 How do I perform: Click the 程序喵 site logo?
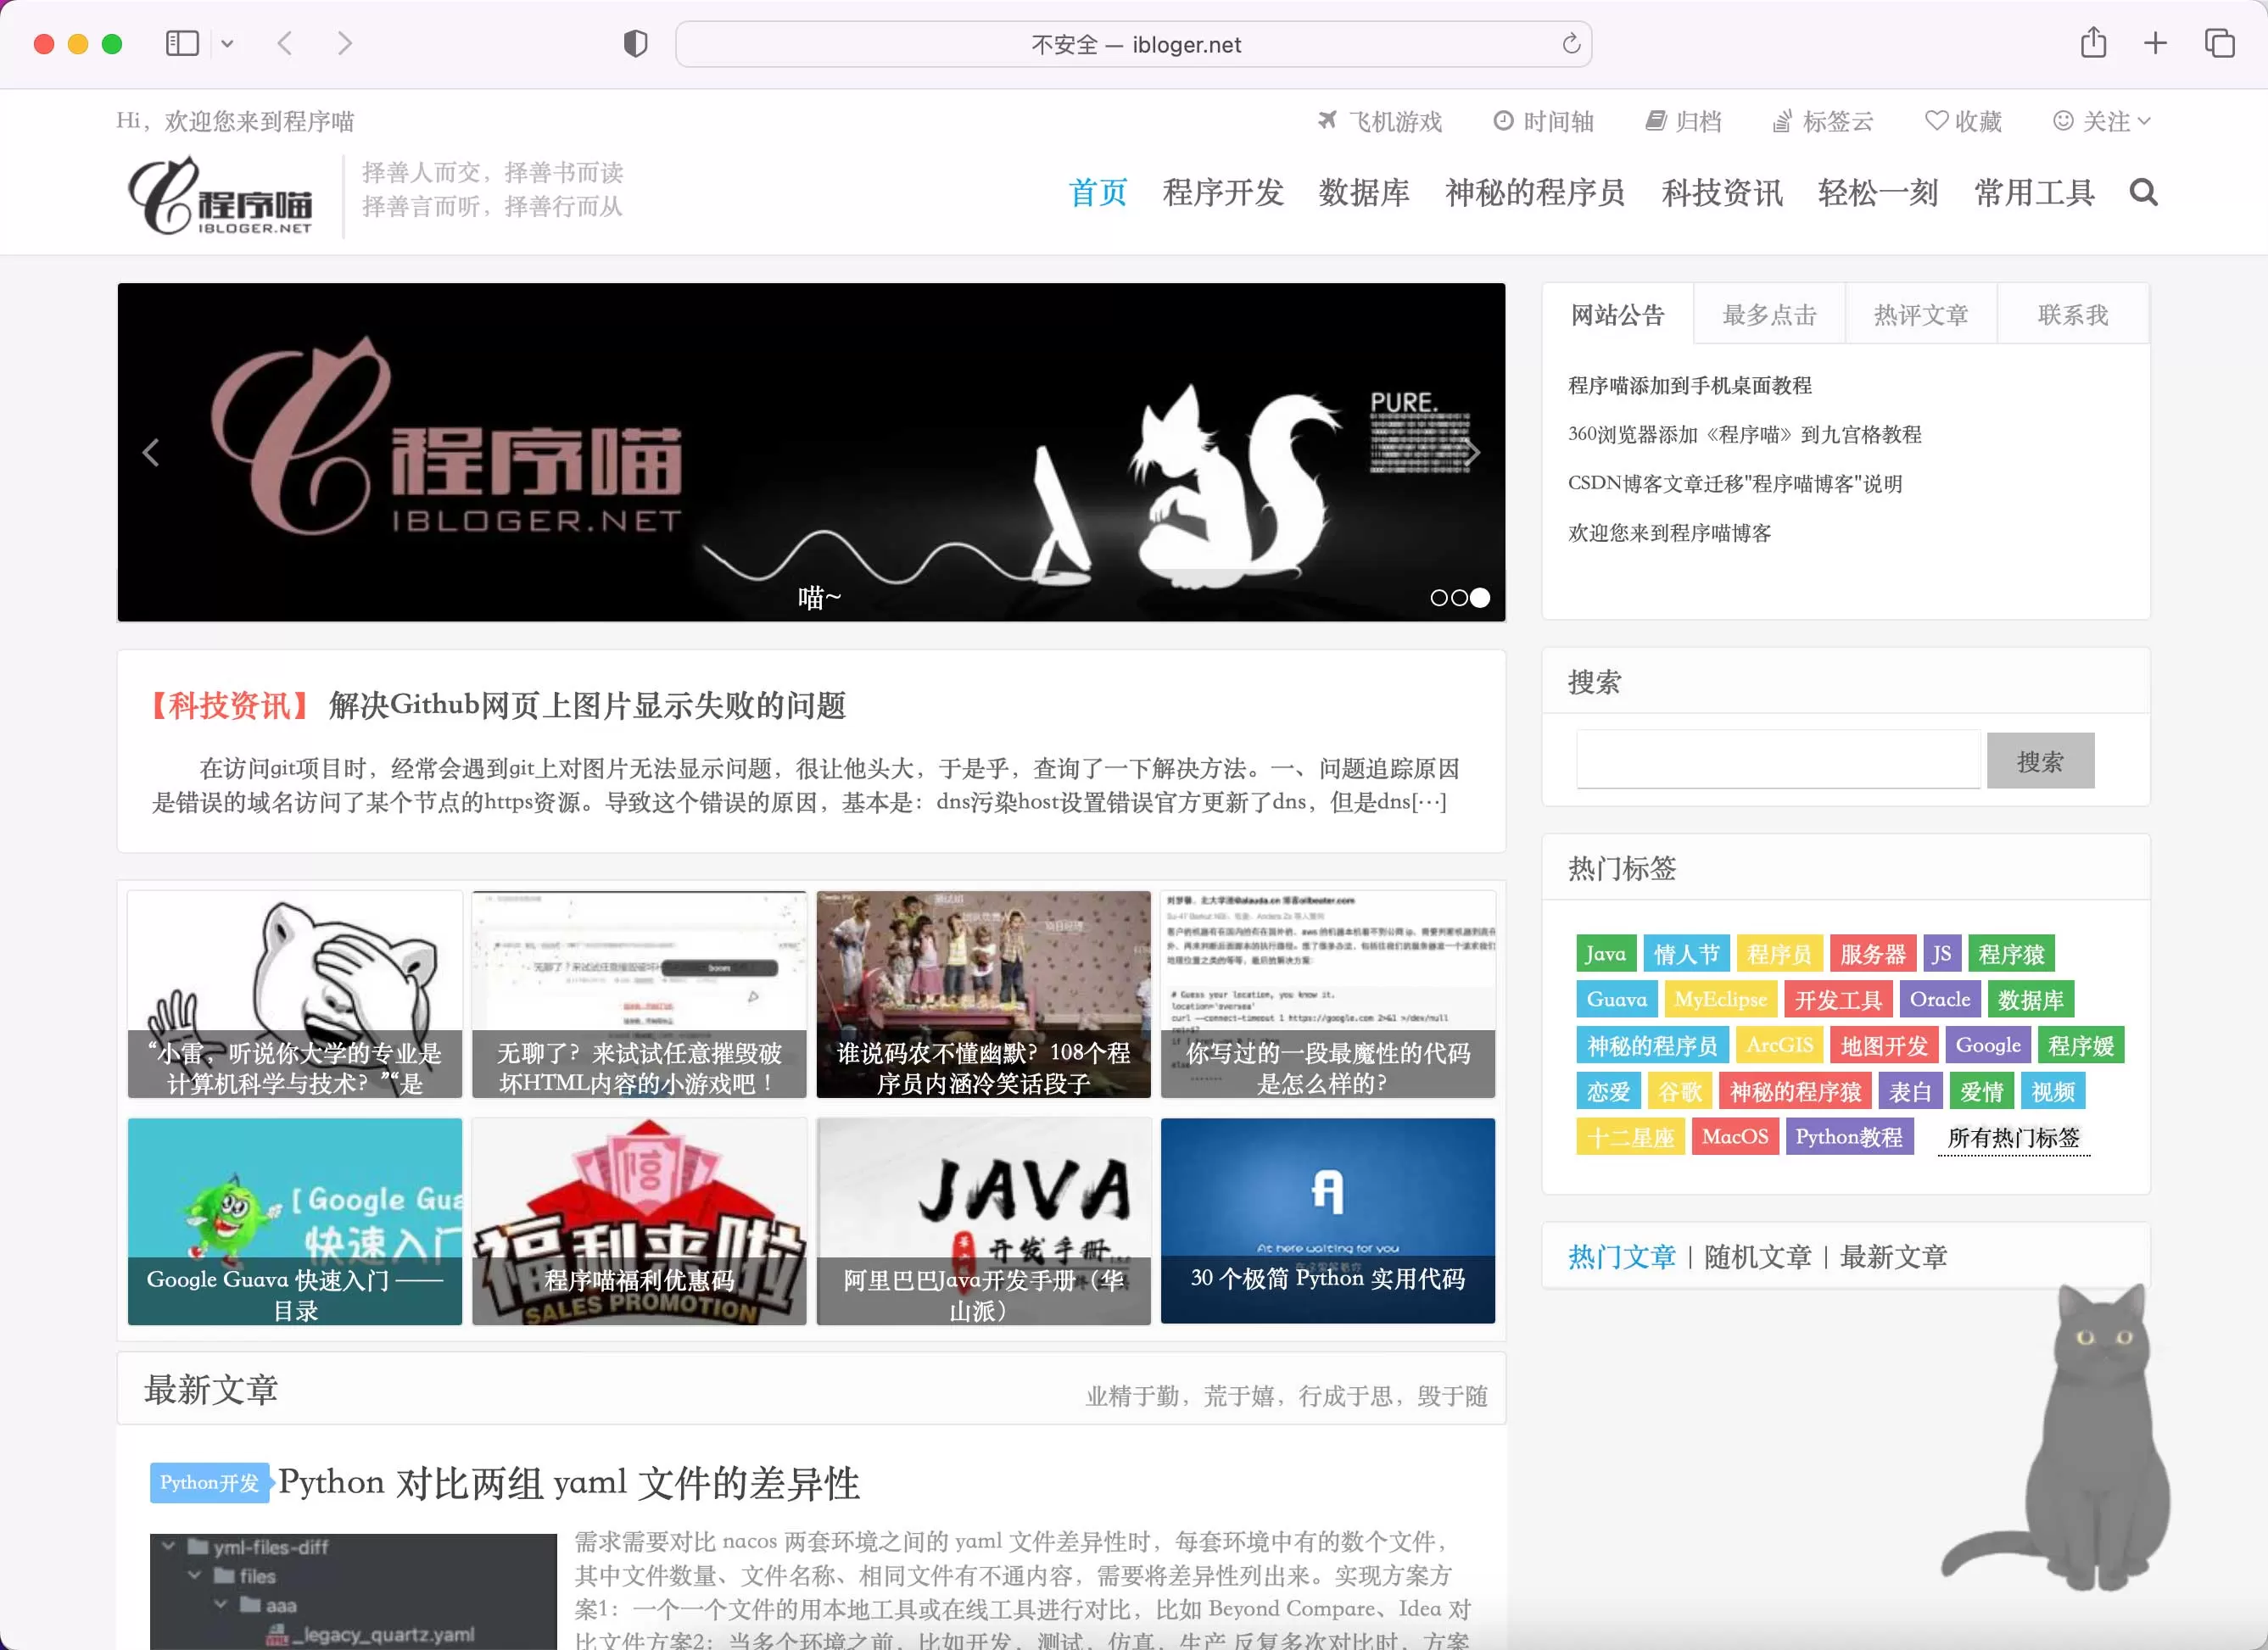pyautogui.click(x=221, y=196)
